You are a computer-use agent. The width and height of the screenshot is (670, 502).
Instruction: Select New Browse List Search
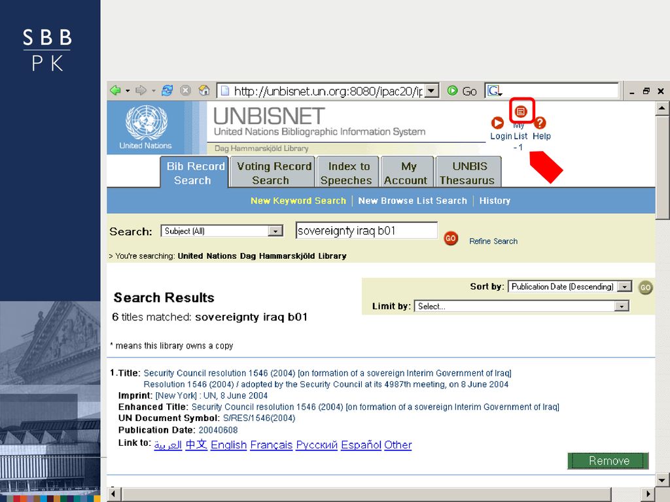(x=412, y=201)
